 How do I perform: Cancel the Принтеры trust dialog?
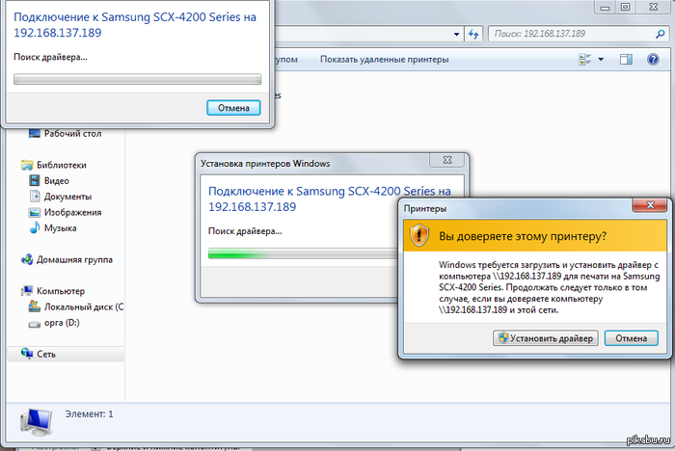631,338
